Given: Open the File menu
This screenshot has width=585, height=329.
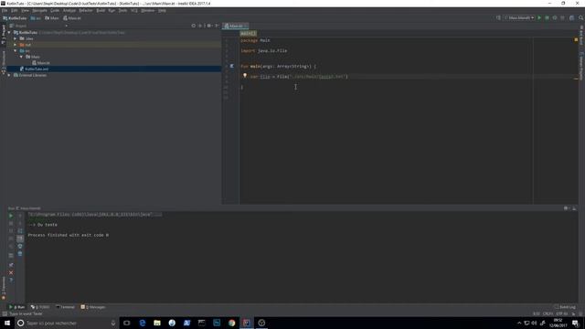Looking at the screenshot, I should click(x=5, y=10).
